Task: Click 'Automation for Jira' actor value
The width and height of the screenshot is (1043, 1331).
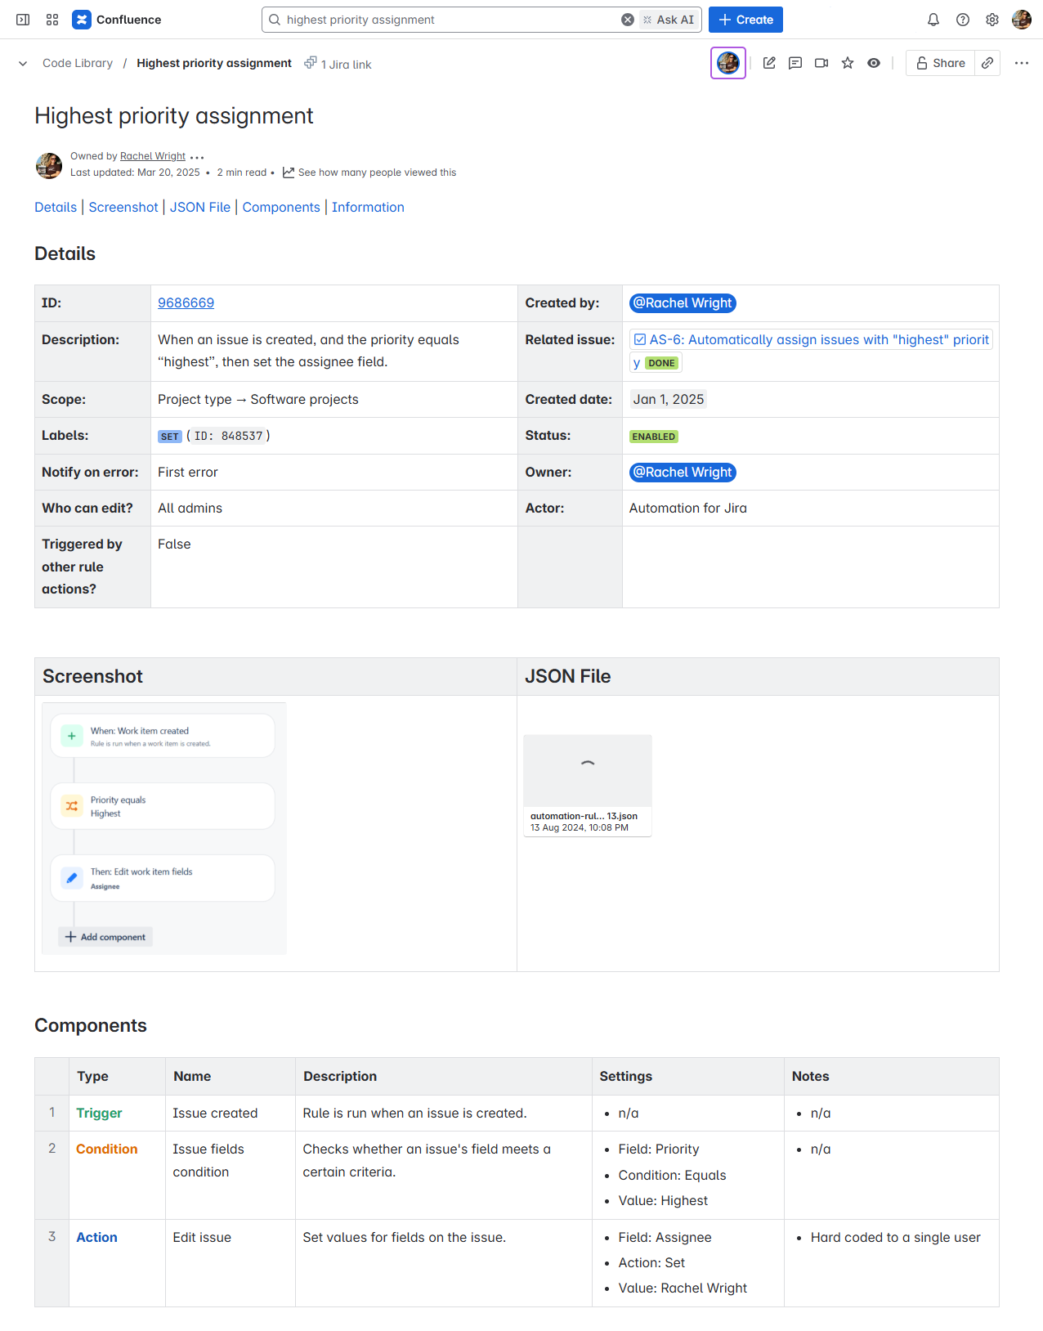Action: pyautogui.click(x=688, y=509)
